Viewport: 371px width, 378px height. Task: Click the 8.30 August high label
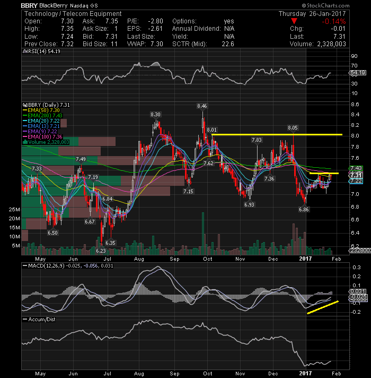pos(155,115)
